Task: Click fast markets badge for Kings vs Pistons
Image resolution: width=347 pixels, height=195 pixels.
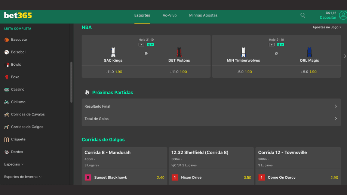Action: point(150,45)
